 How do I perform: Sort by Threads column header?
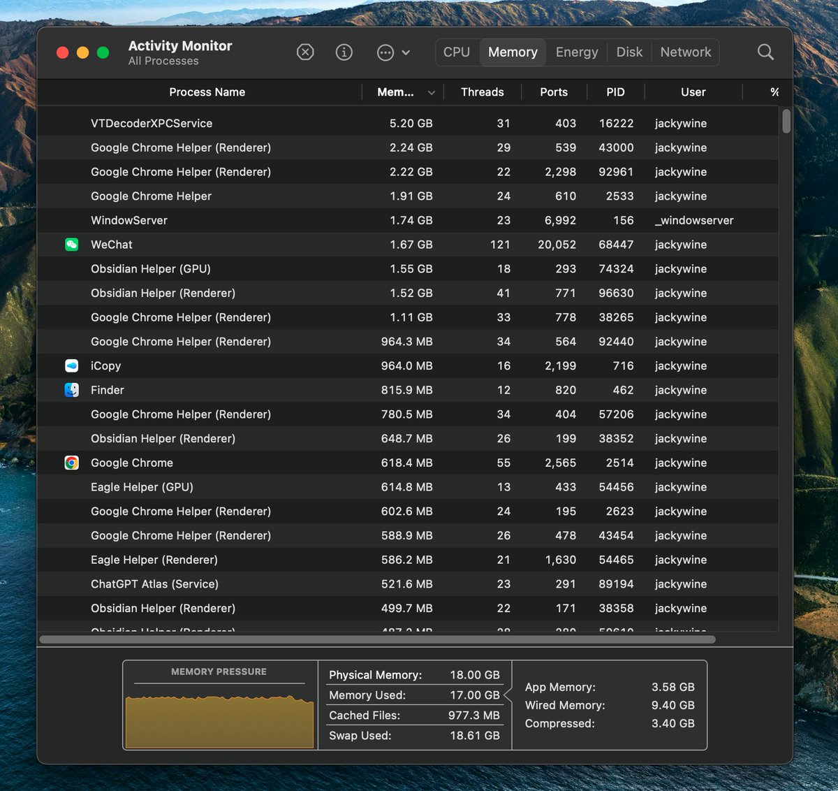click(482, 92)
